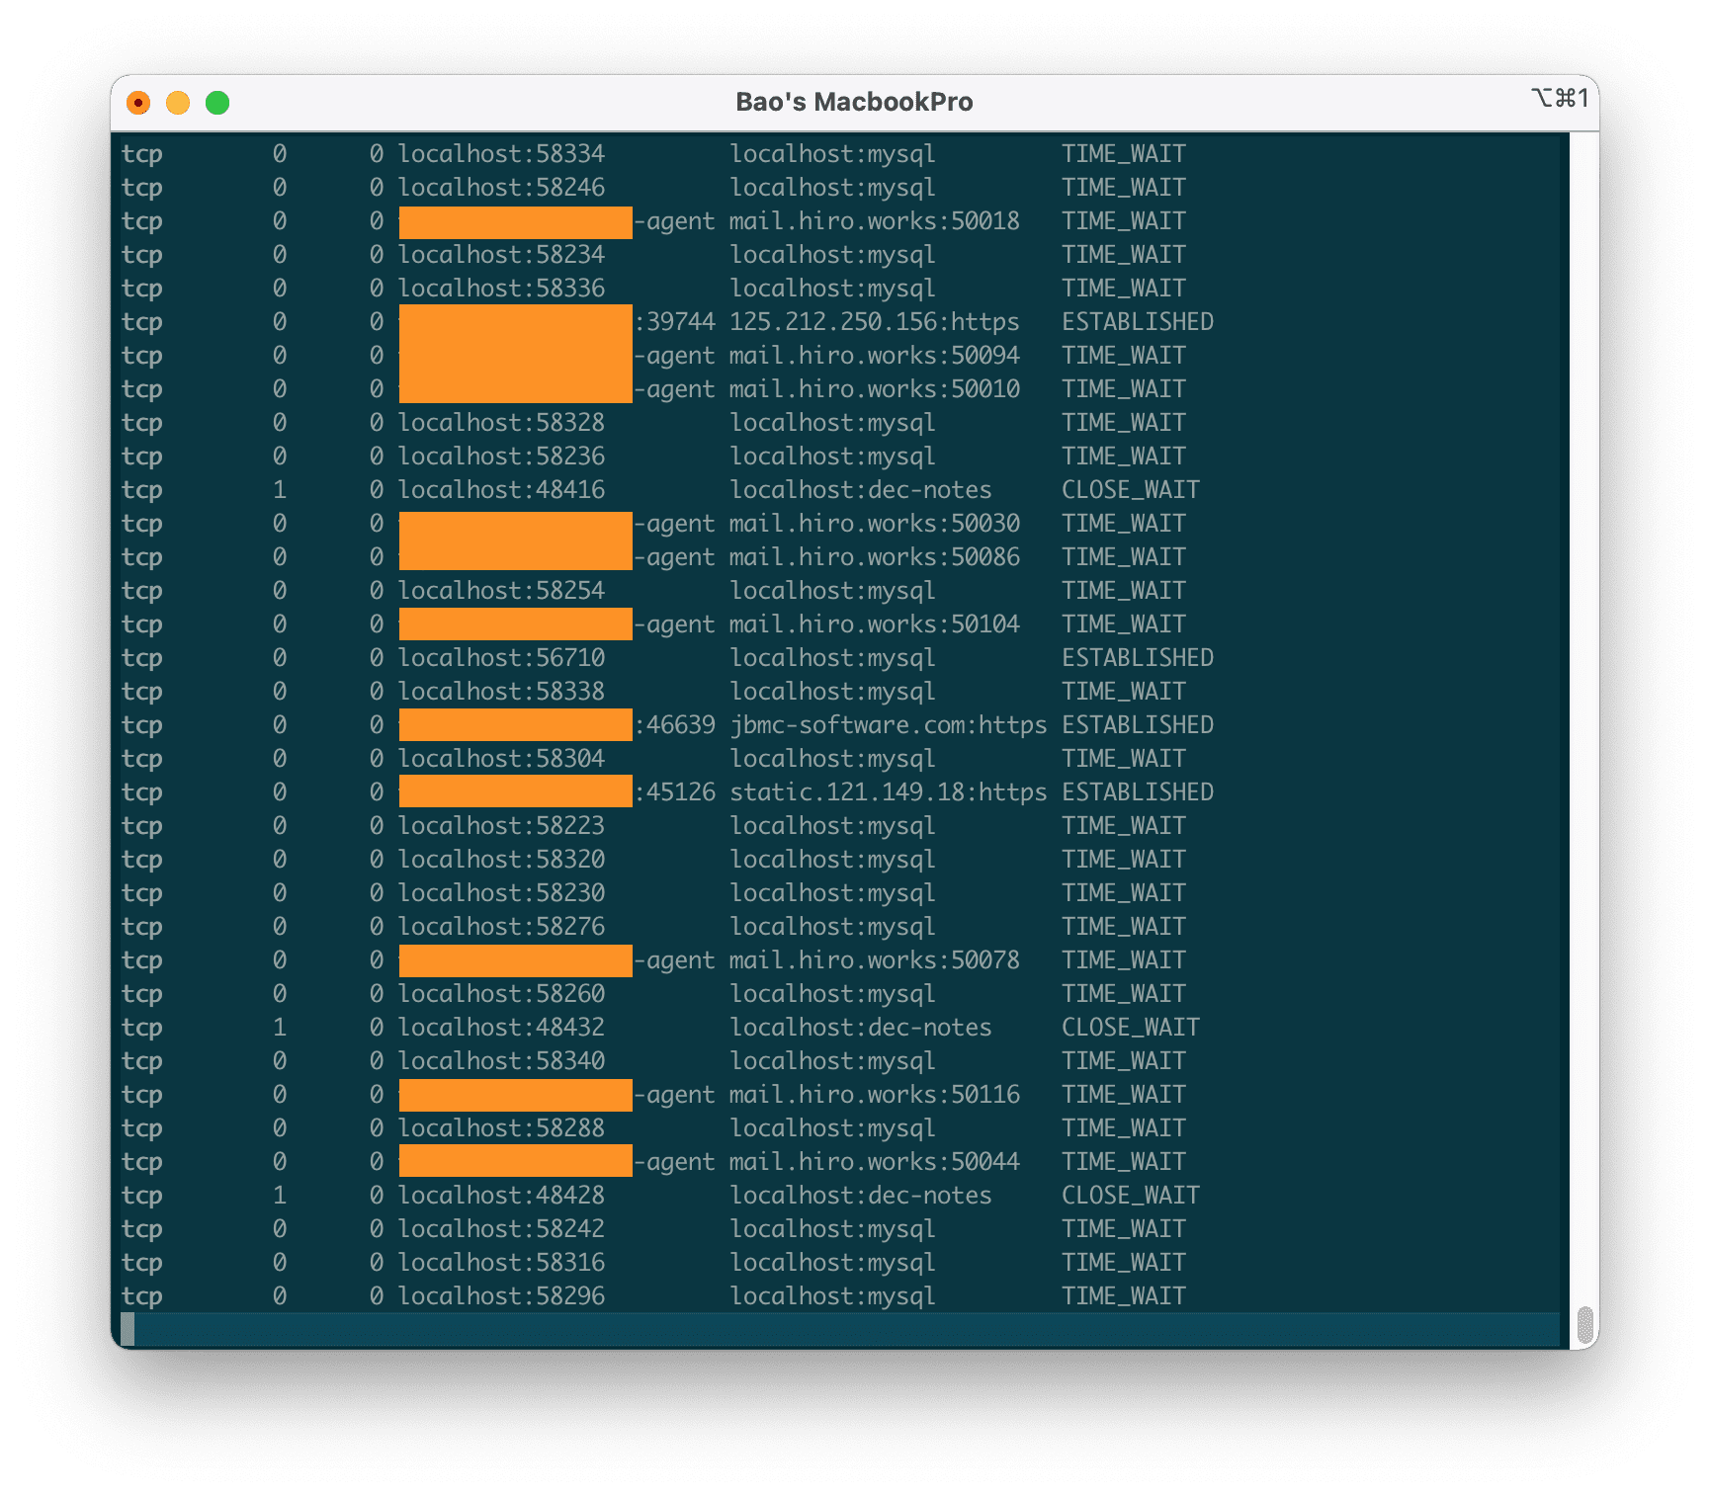Click the orange redacted block beside -agent port 50018
The height and width of the screenshot is (1496, 1710).
click(x=514, y=221)
